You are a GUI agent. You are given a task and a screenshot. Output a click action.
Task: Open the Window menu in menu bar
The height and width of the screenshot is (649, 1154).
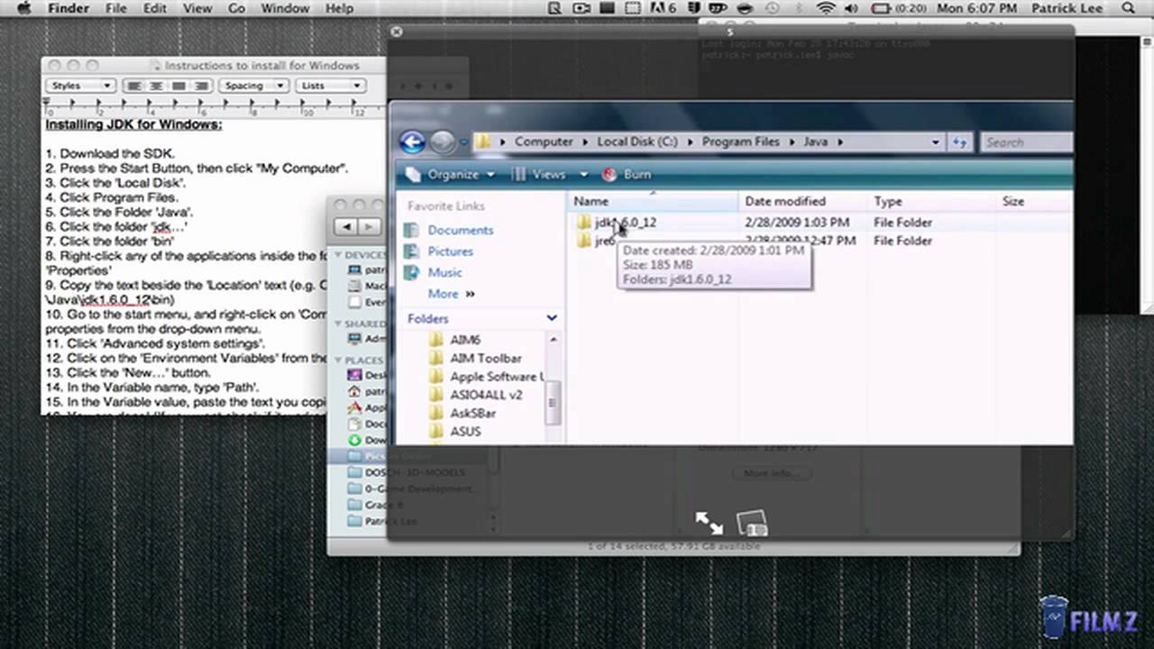point(285,8)
